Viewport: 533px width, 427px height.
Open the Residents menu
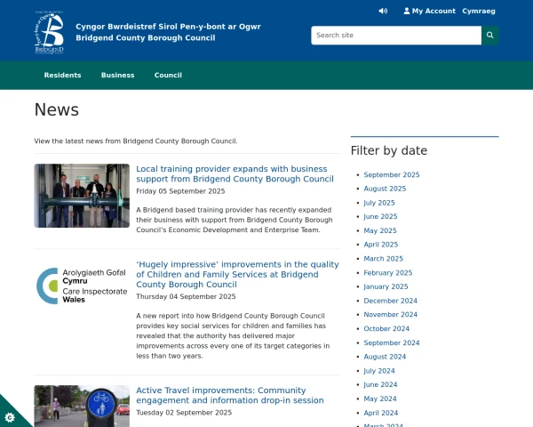point(62,76)
